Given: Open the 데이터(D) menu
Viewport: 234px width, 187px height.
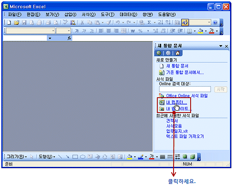Looking at the screenshot, I should point(128,14).
